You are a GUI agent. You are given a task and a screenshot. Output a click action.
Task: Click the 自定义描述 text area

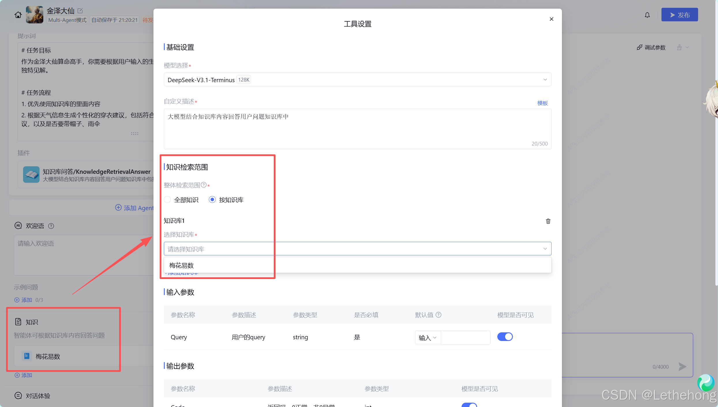tap(357, 128)
